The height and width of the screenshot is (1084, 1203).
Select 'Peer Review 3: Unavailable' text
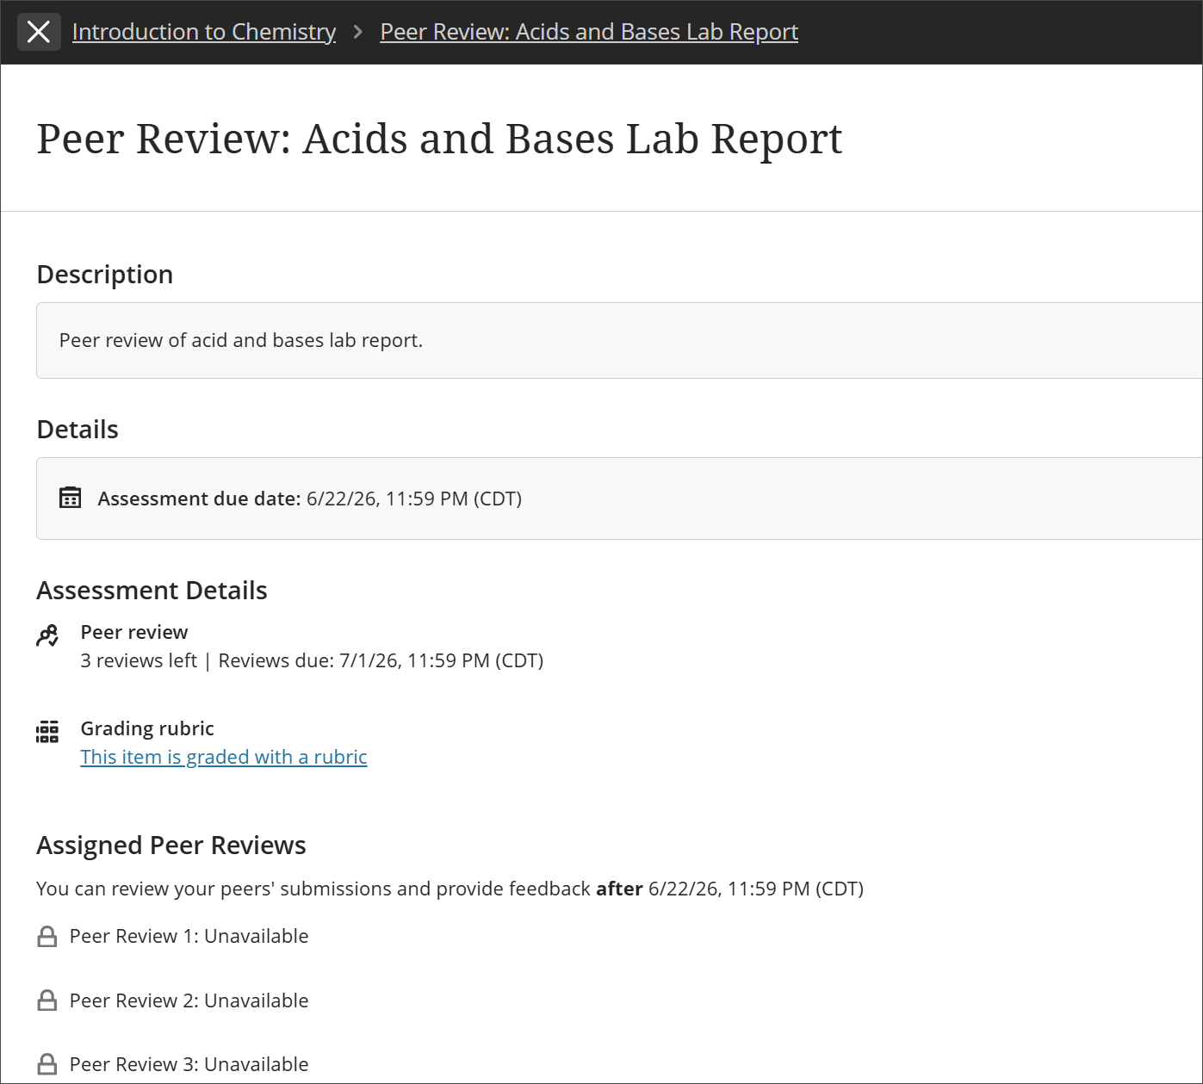click(x=189, y=1064)
